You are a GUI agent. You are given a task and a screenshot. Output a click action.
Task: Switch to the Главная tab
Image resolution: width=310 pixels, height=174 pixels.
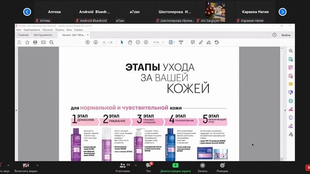[x=23, y=35]
